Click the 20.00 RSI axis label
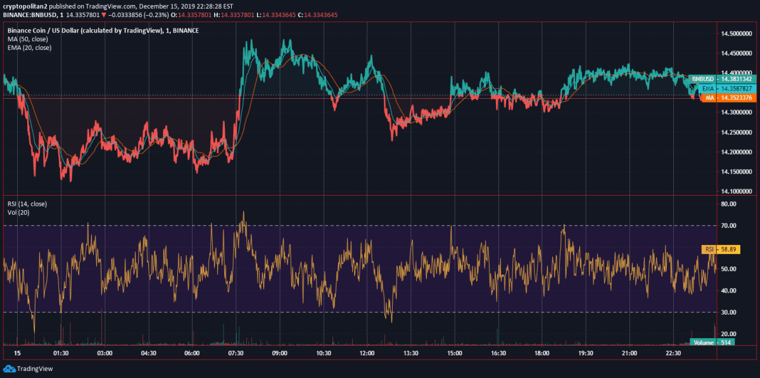The width and height of the screenshot is (760, 378). (728, 334)
